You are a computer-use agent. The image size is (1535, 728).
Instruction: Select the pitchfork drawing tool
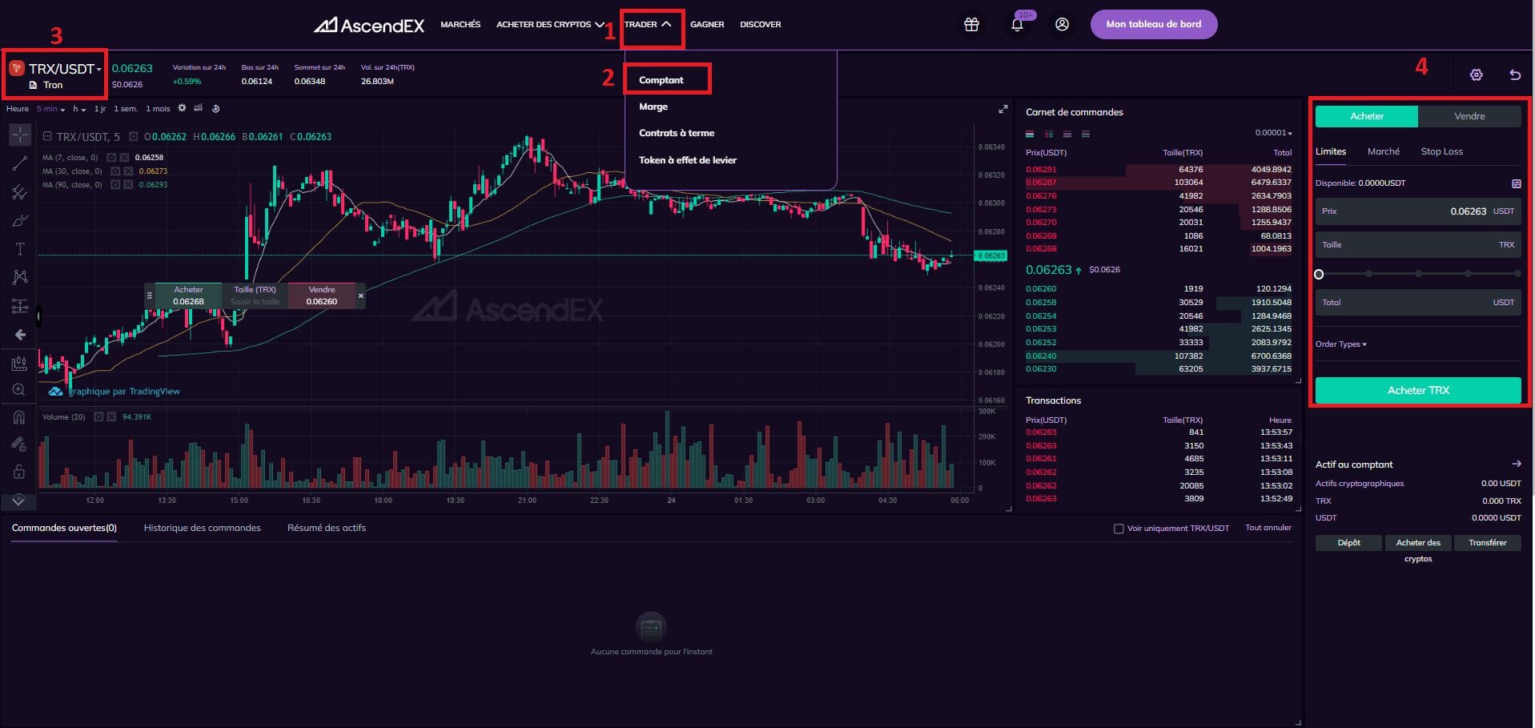tap(20, 192)
